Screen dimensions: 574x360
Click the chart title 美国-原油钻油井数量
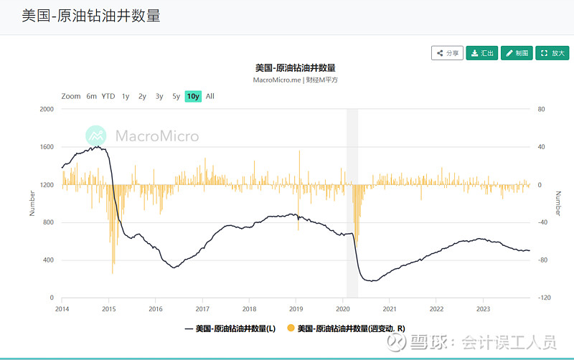296,67
